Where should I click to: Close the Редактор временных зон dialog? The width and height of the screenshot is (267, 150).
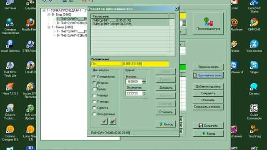(176, 8)
